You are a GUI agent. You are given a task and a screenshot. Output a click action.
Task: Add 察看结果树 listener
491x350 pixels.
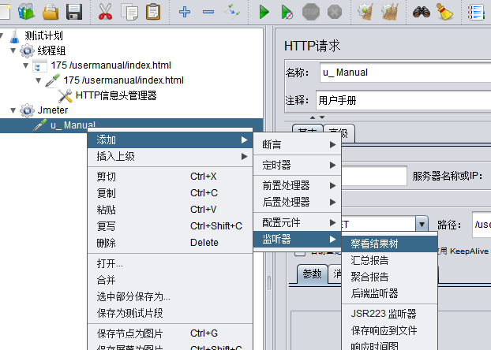(389, 244)
